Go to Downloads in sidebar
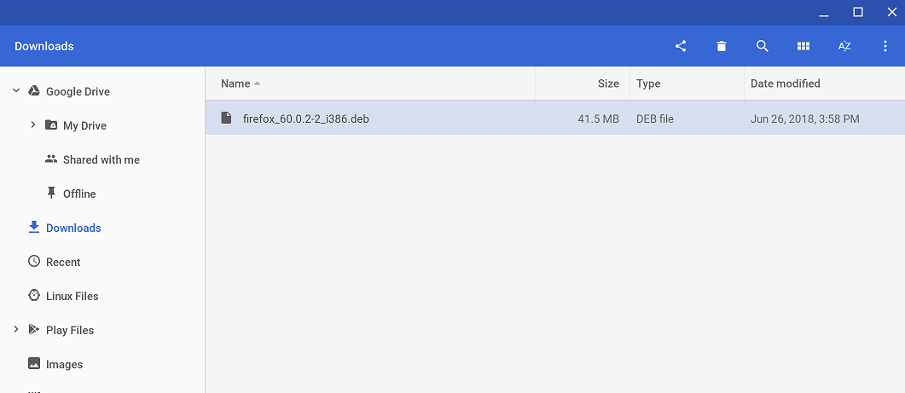905x393 pixels. pyautogui.click(x=73, y=228)
